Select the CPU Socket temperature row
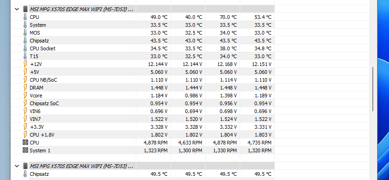This screenshot has height=180, width=389. coord(143,48)
